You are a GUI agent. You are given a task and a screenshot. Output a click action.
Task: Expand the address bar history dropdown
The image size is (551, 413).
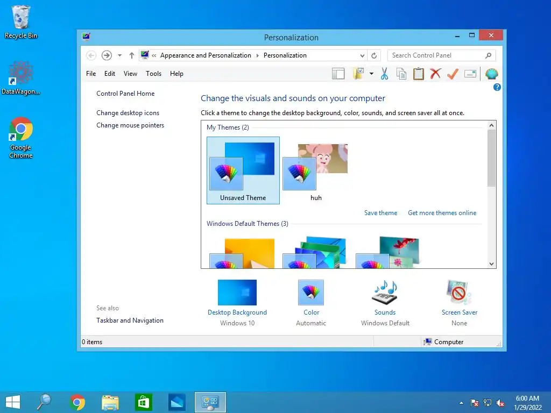pos(362,55)
